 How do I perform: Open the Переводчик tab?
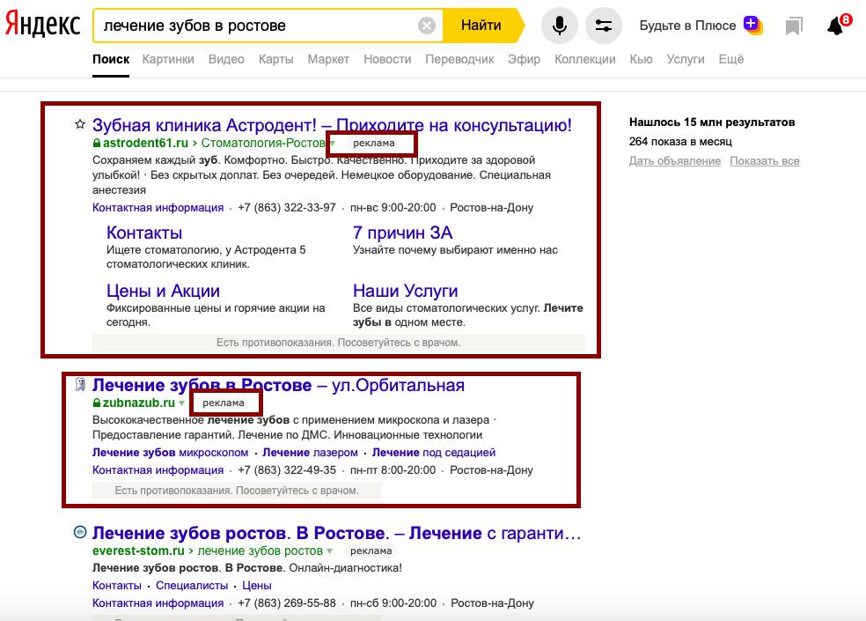pyautogui.click(x=459, y=59)
